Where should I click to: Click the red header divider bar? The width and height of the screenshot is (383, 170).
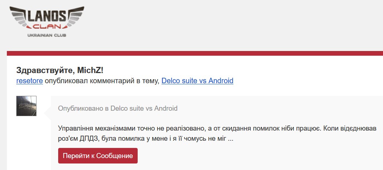coord(195,53)
